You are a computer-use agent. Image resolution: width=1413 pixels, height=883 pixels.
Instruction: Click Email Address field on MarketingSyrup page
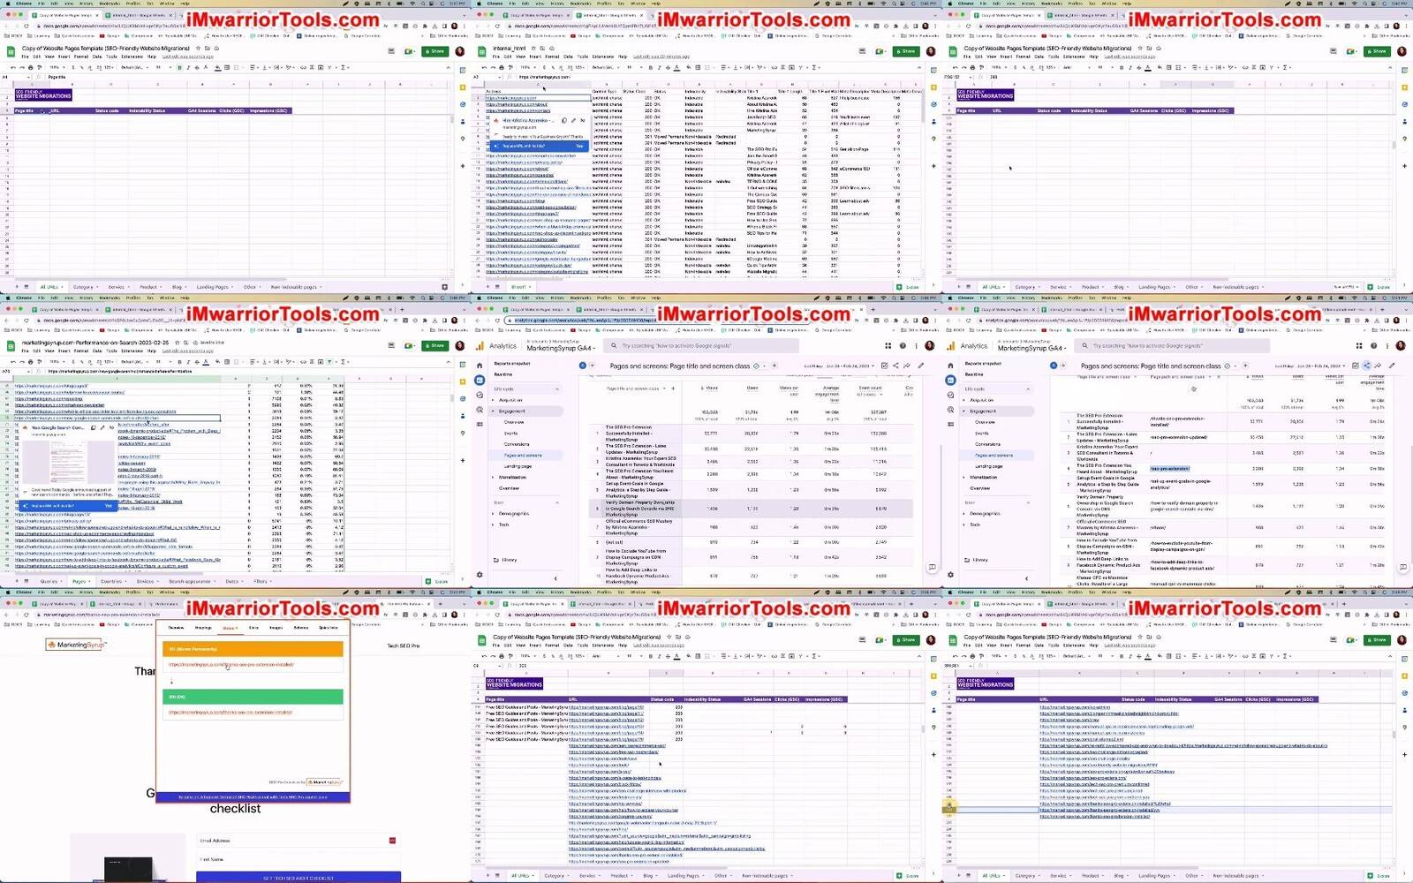point(298,841)
